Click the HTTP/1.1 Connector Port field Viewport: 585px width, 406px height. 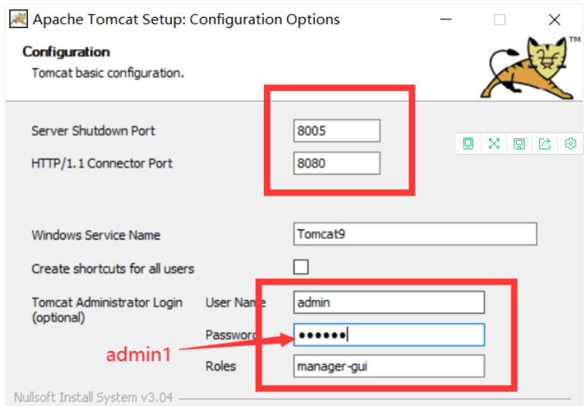[337, 163]
